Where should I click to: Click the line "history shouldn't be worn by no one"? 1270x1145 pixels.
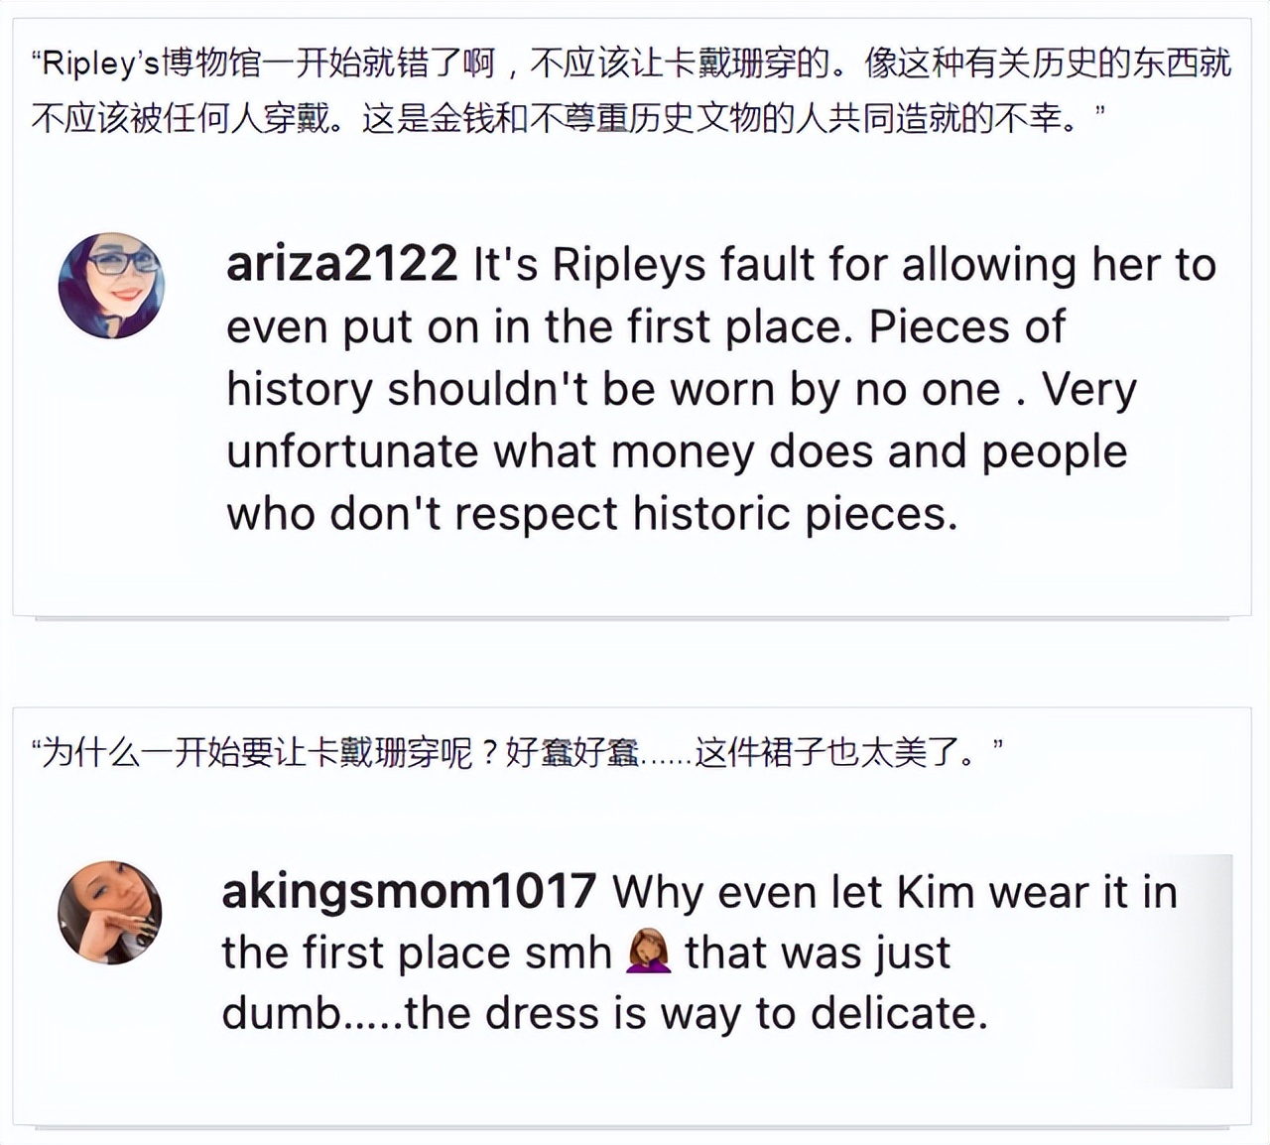tap(612, 389)
